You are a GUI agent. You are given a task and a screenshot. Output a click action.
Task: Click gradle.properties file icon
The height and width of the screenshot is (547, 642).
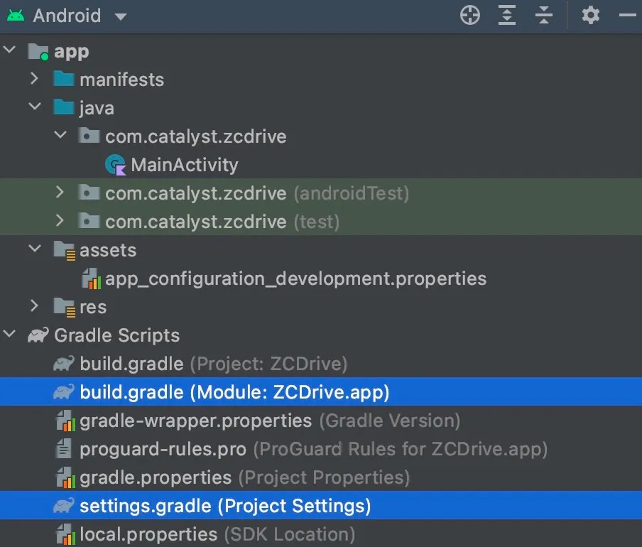[x=65, y=478]
